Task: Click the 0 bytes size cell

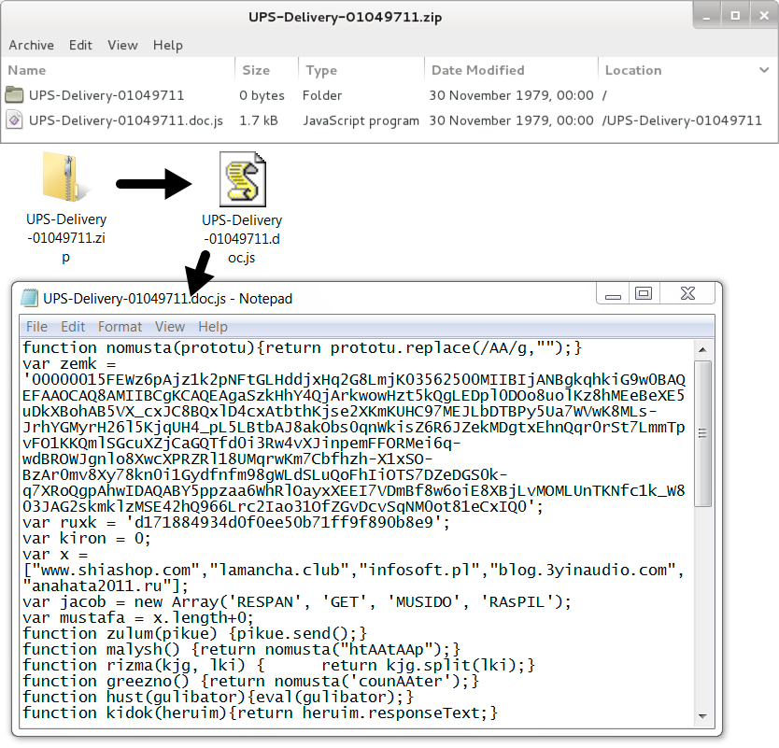Action: [262, 95]
